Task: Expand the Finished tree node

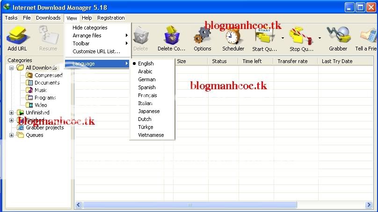Action: (11, 120)
